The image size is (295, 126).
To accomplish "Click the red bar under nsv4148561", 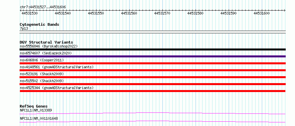I will (152, 70).
